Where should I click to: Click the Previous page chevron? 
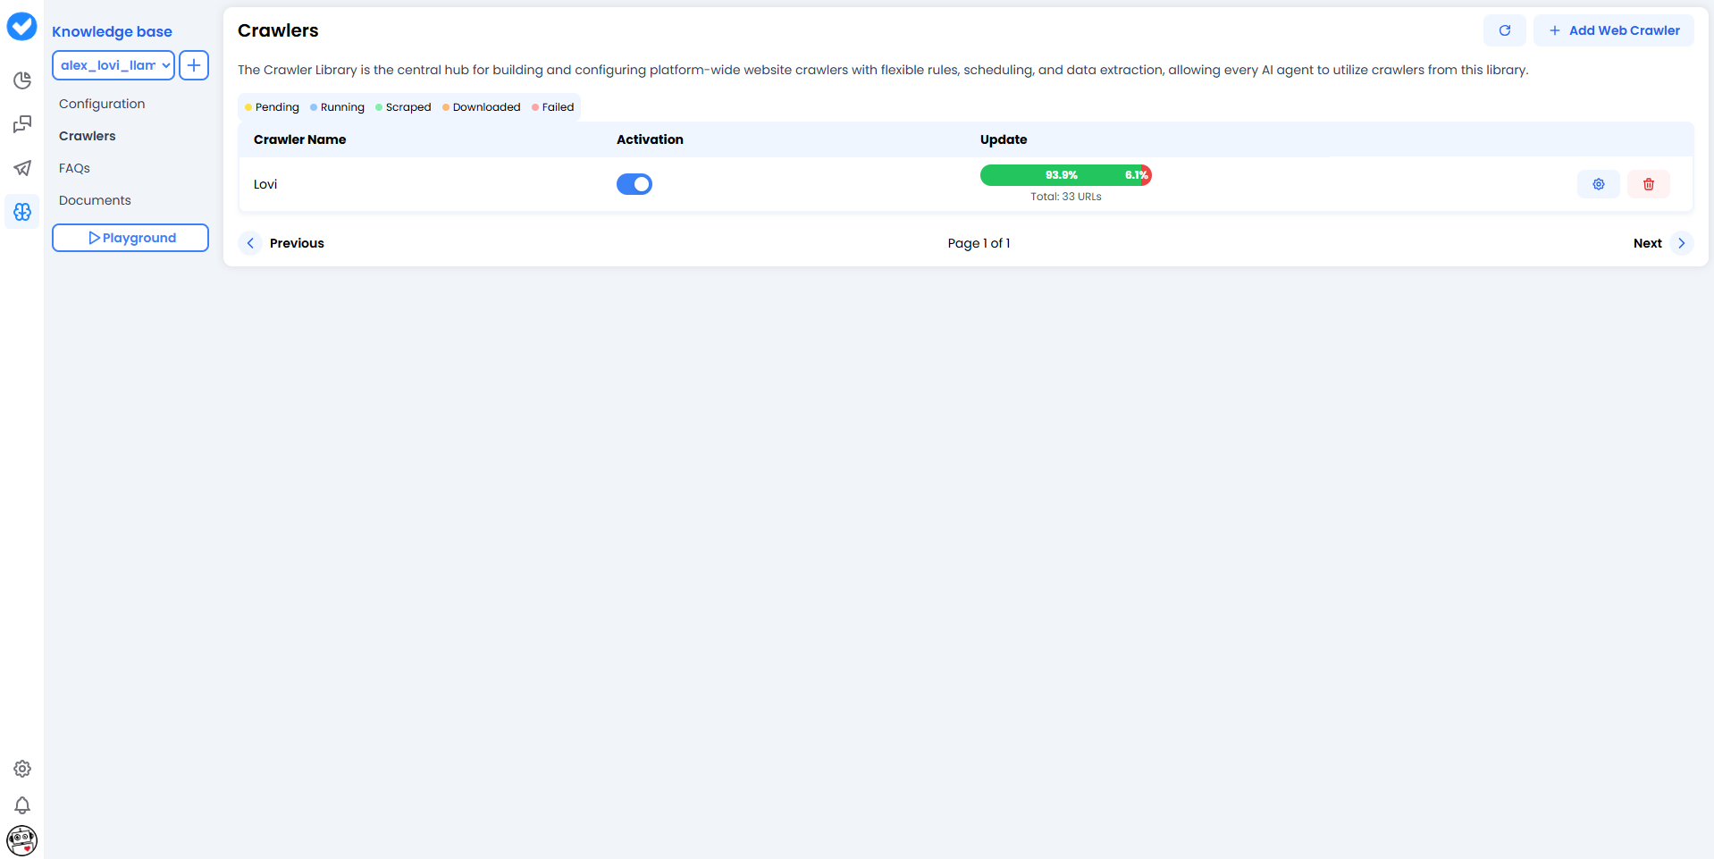250,242
